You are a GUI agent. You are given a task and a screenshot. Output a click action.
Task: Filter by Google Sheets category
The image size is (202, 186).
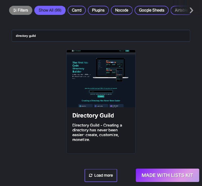point(152,10)
